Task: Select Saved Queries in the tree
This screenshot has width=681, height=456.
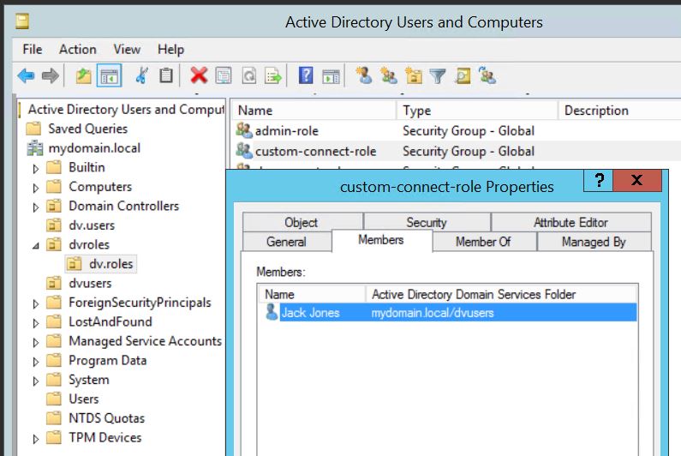Action: (87, 129)
